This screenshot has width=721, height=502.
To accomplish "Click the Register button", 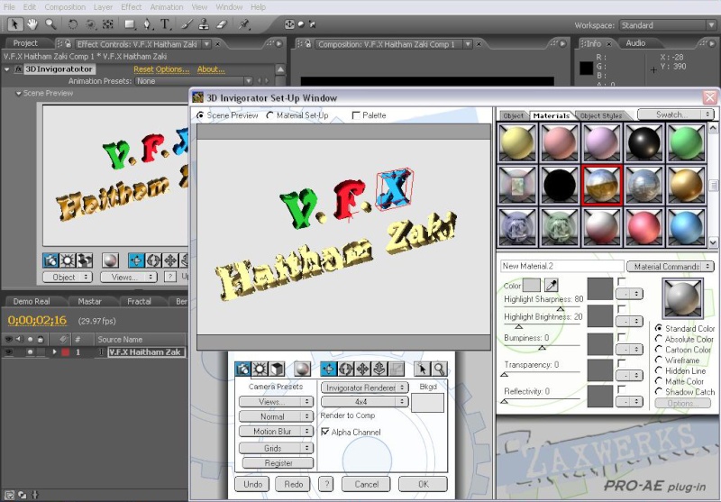I will 278,463.
